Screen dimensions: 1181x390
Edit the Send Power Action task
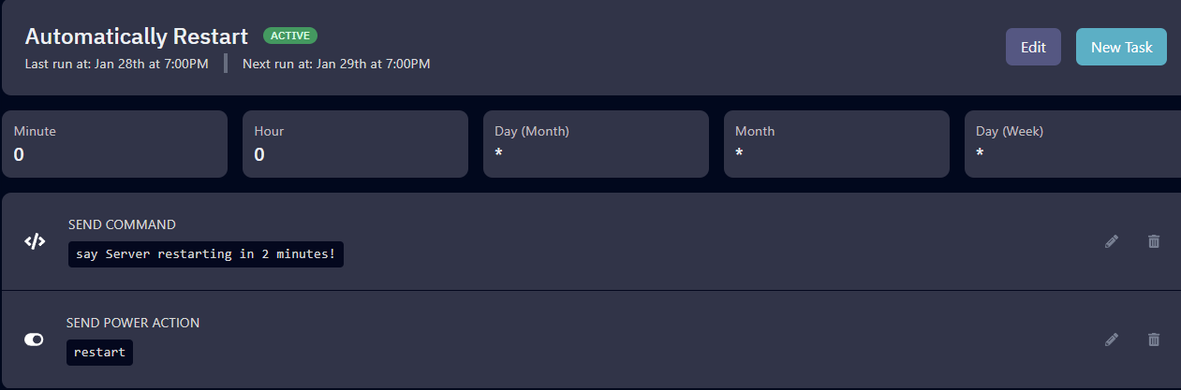pyautogui.click(x=1112, y=339)
